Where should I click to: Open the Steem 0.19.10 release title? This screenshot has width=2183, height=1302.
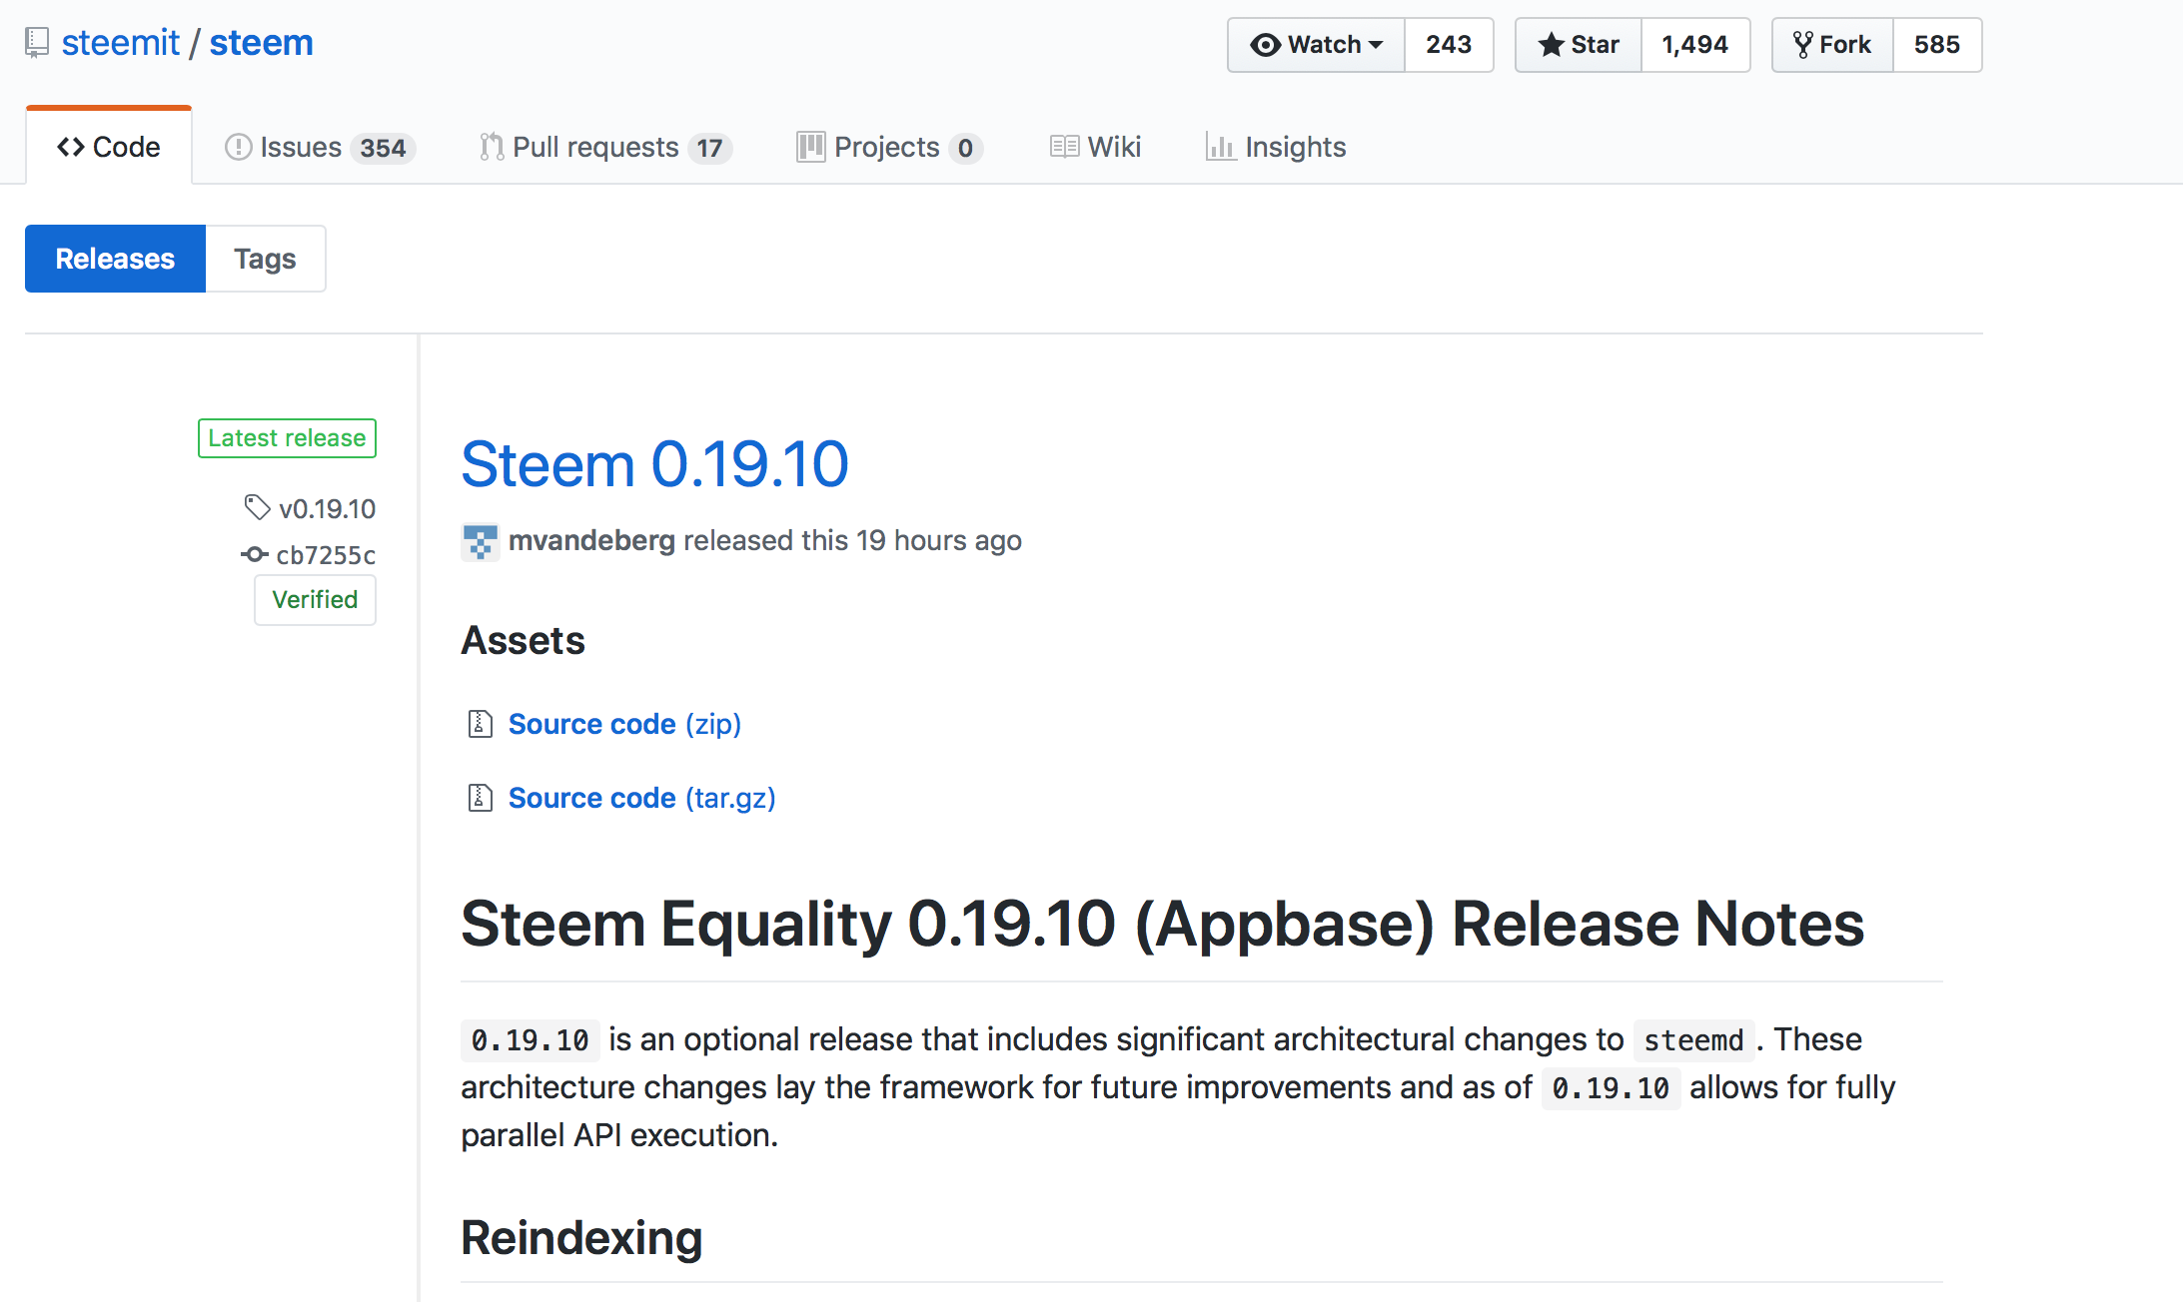click(654, 464)
